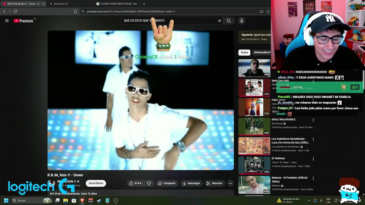This screenshot has height=205, width=365.
Task: Select the Todos filter chip
Action: [x=244, y=52]
